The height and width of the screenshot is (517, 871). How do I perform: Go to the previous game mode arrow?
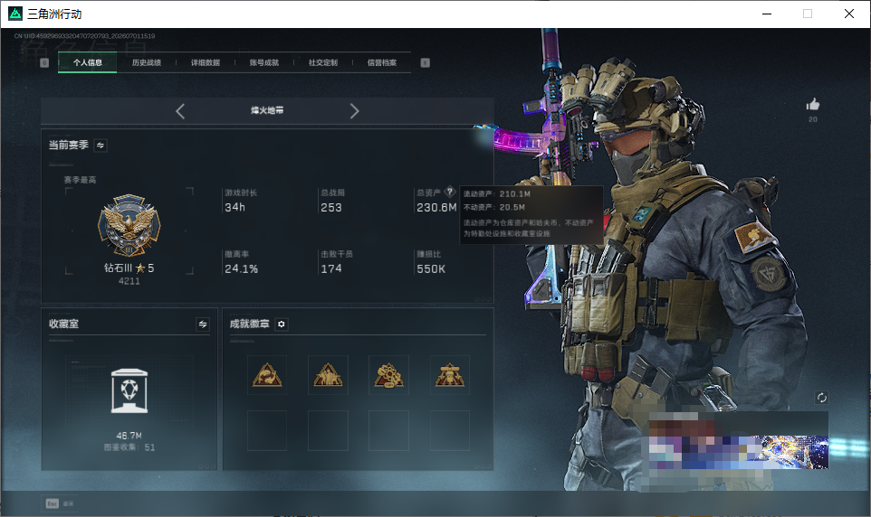point(180,111)
